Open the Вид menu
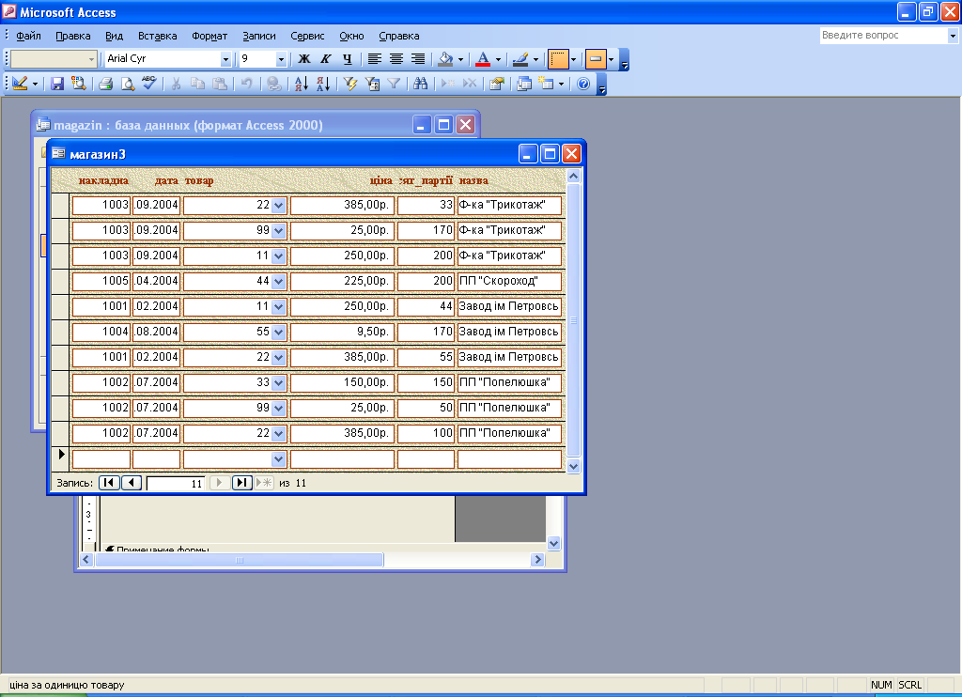Viewport: 962px width, 697px height. click(114, 36)
